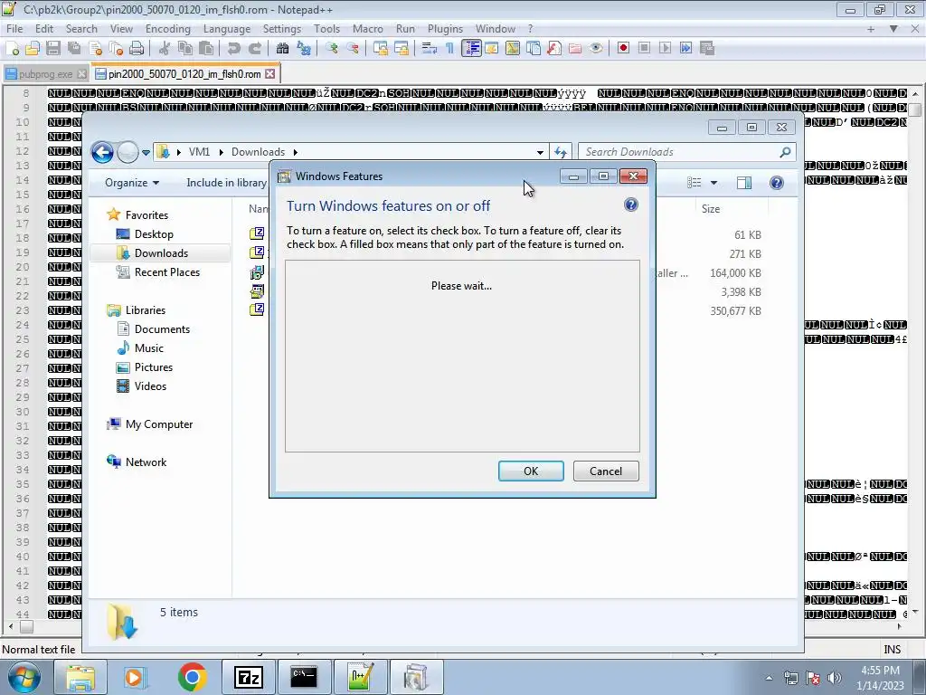
Task: Toggle Word Wrap icon in Notepad++ toolbar
Action: pos(430,49)
